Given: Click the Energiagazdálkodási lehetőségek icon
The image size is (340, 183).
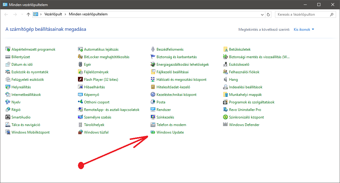Looking at the screenshot, I should [153, 64].
